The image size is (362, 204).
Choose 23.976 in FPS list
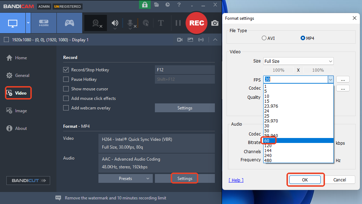coord(298,106)
